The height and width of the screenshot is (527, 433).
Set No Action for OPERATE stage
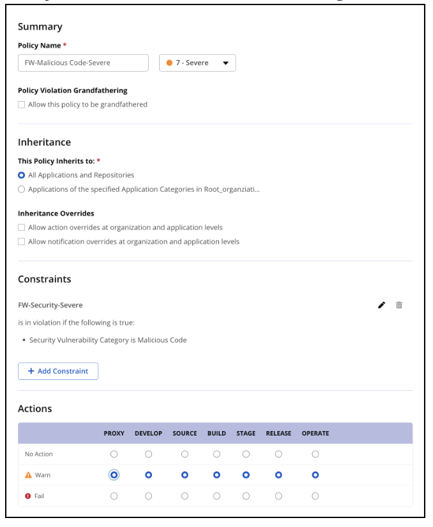coord(315,454)
